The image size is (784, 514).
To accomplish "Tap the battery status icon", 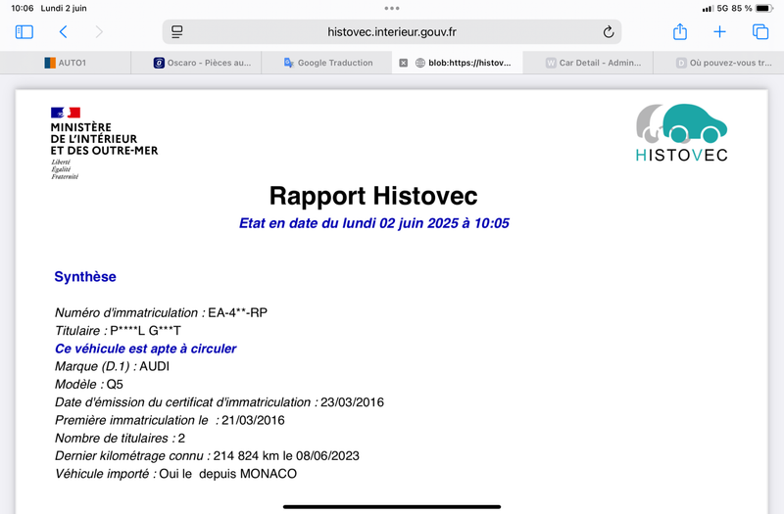I will (x=764, y=9).
